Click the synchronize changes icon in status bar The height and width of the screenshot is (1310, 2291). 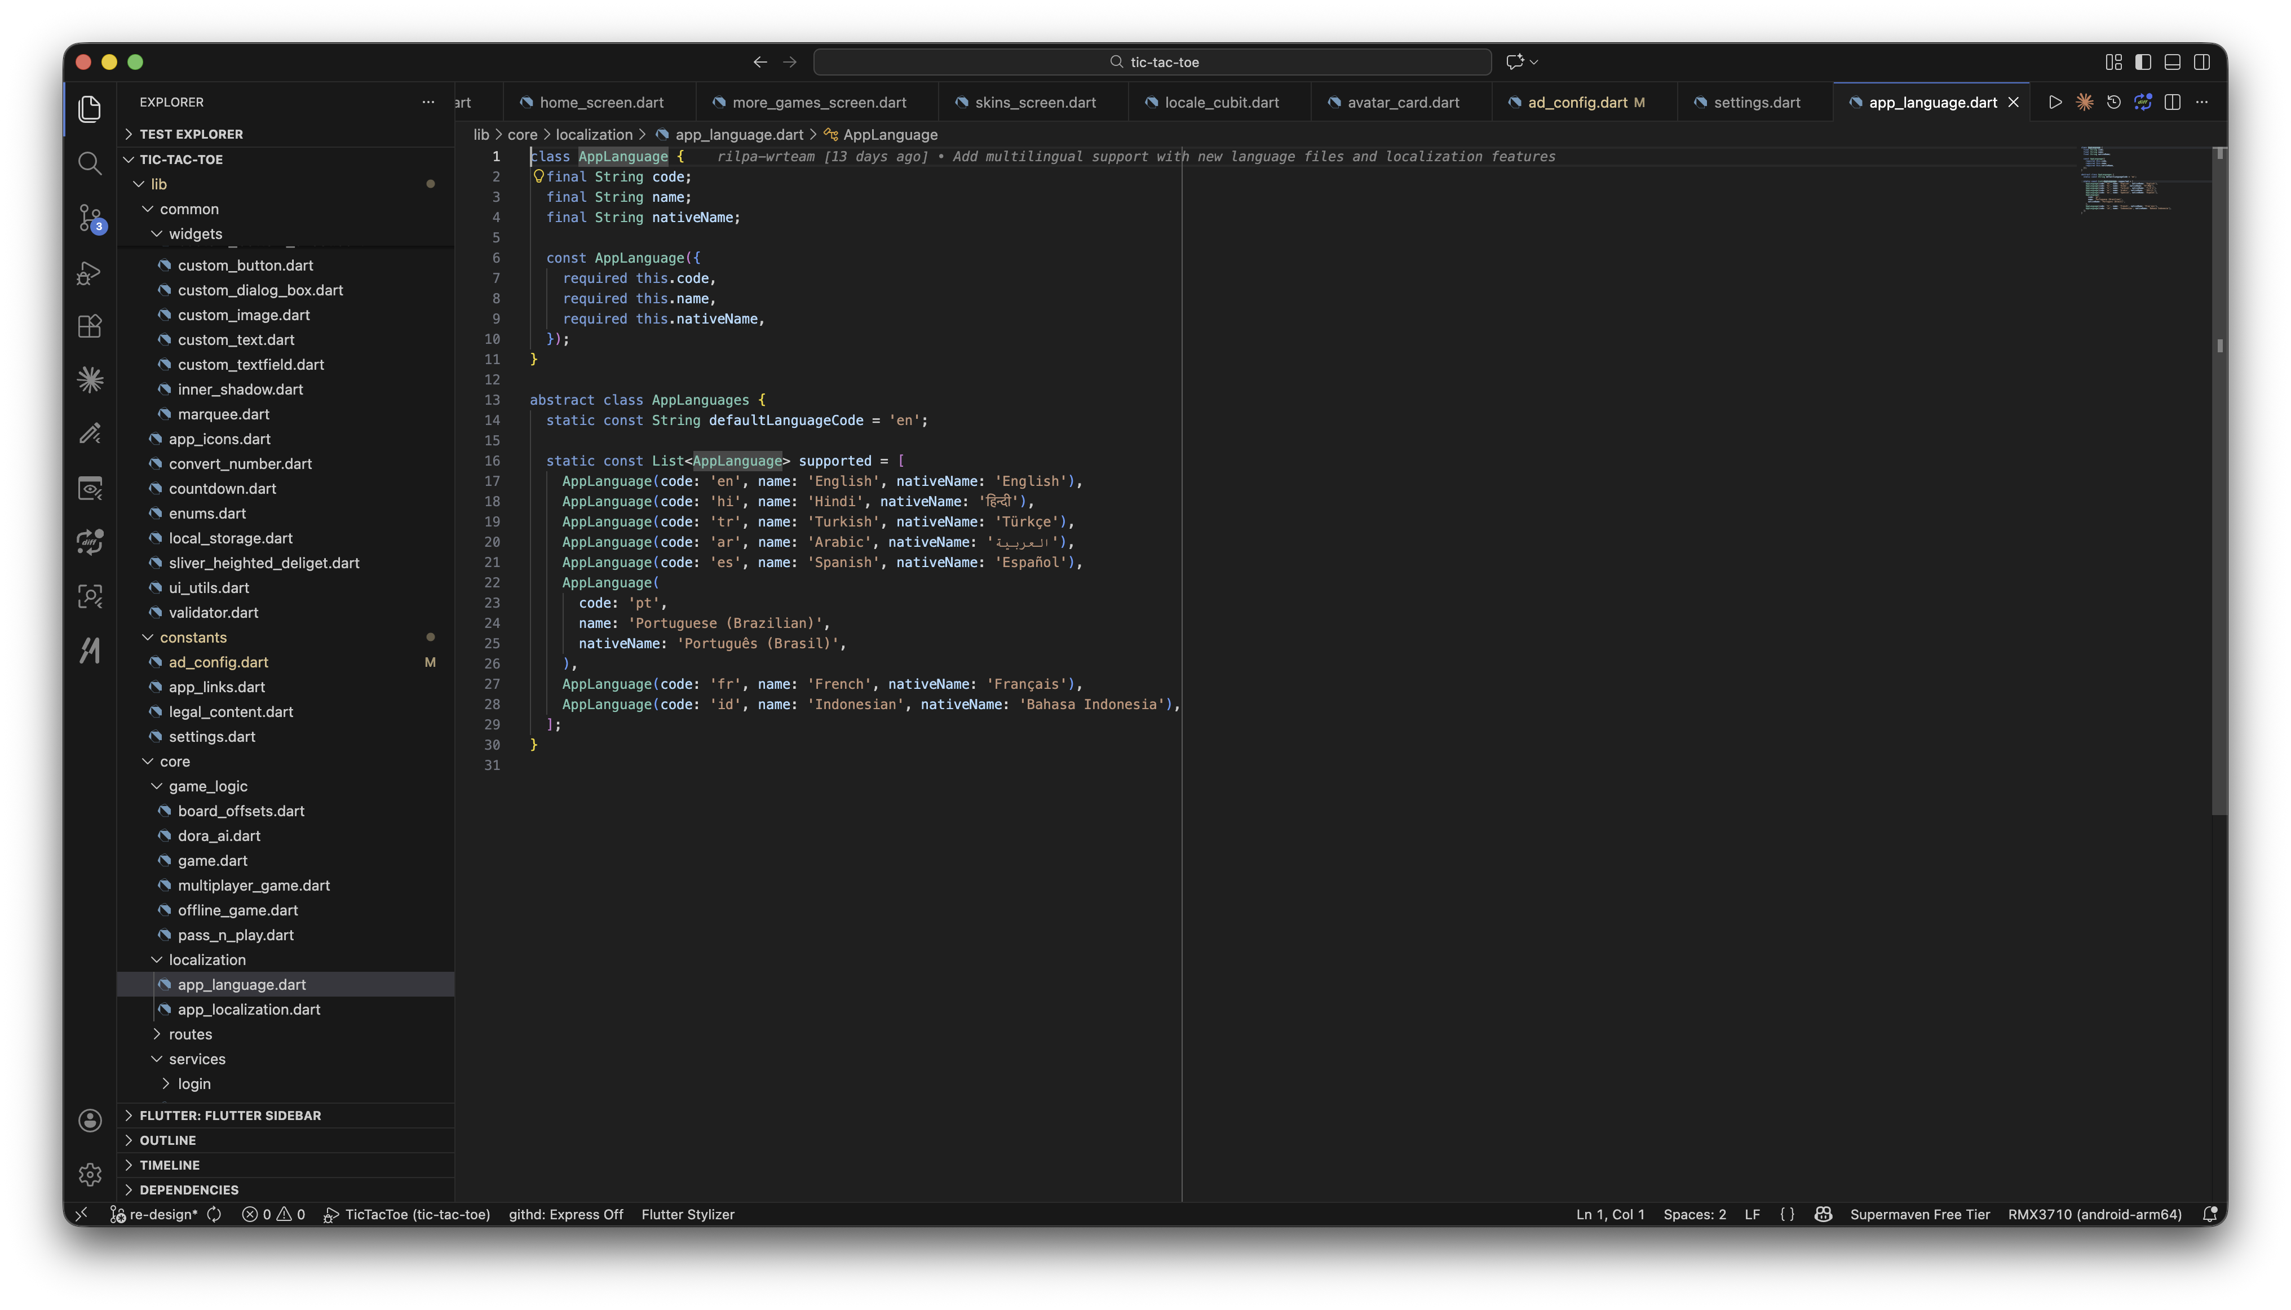214,1215
